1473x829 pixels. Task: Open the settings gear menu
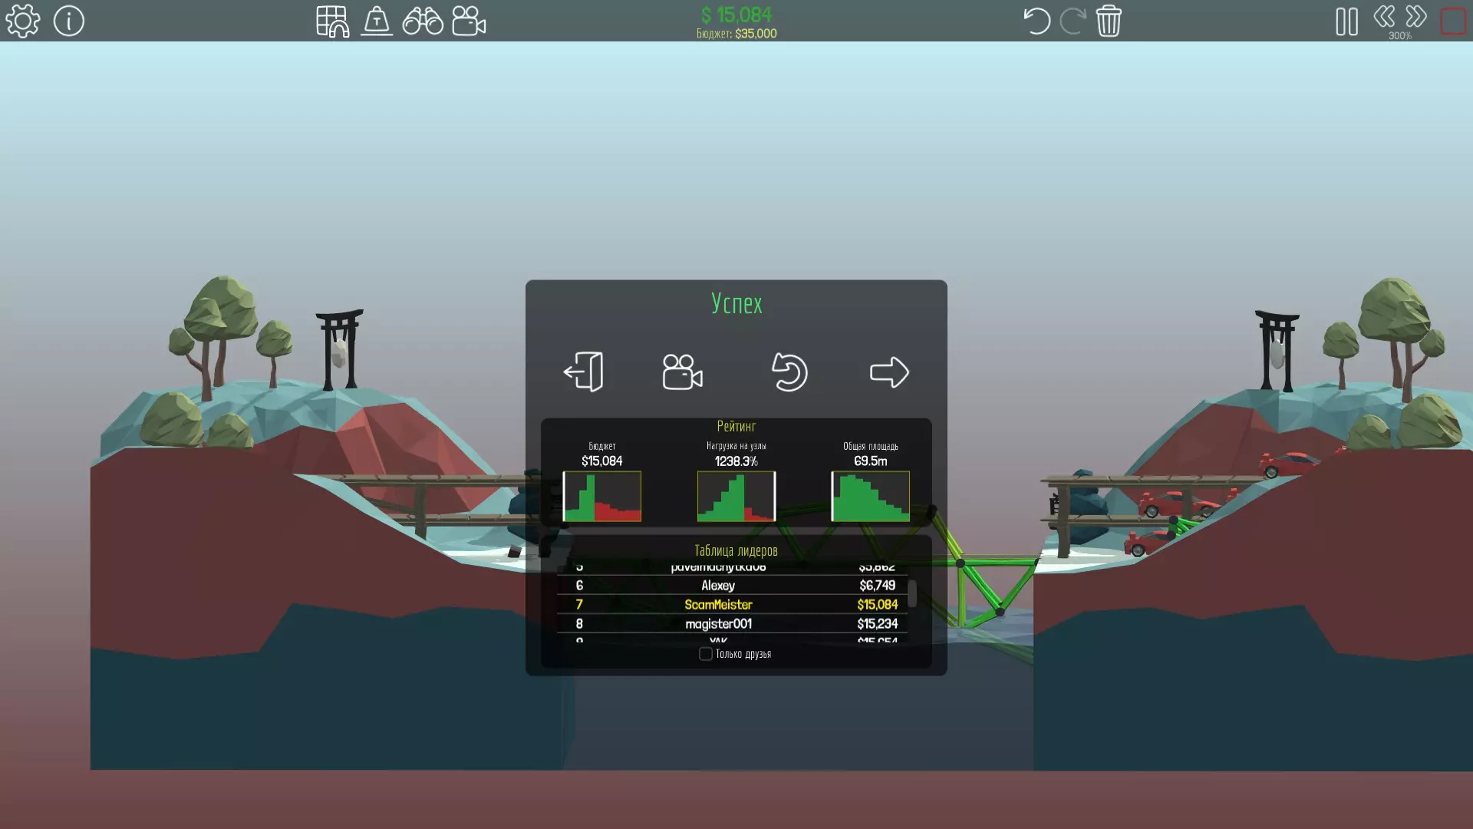pos(23,21)
